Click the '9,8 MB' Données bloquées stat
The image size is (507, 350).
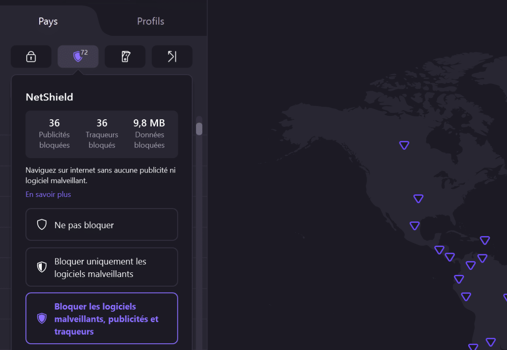click(150, 123)
